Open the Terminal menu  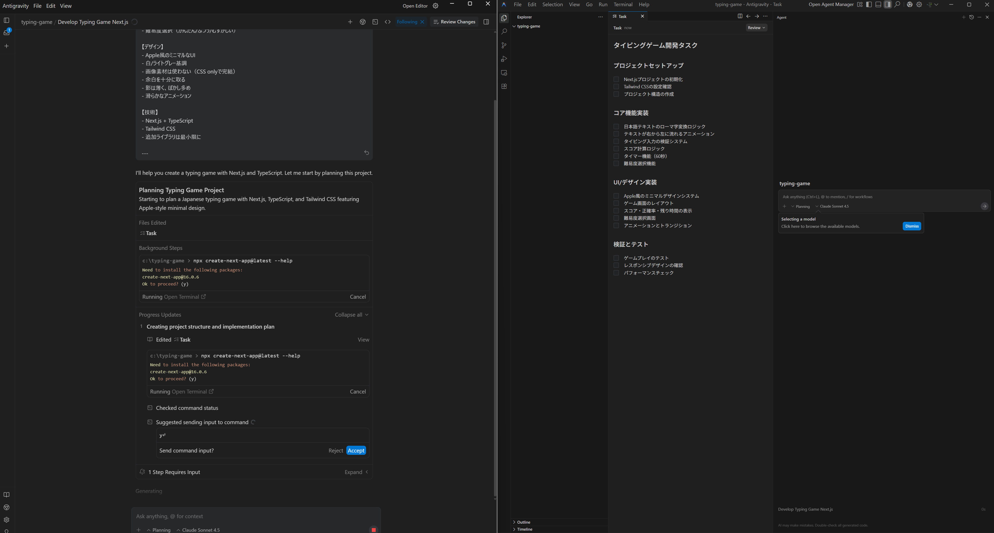623,5
